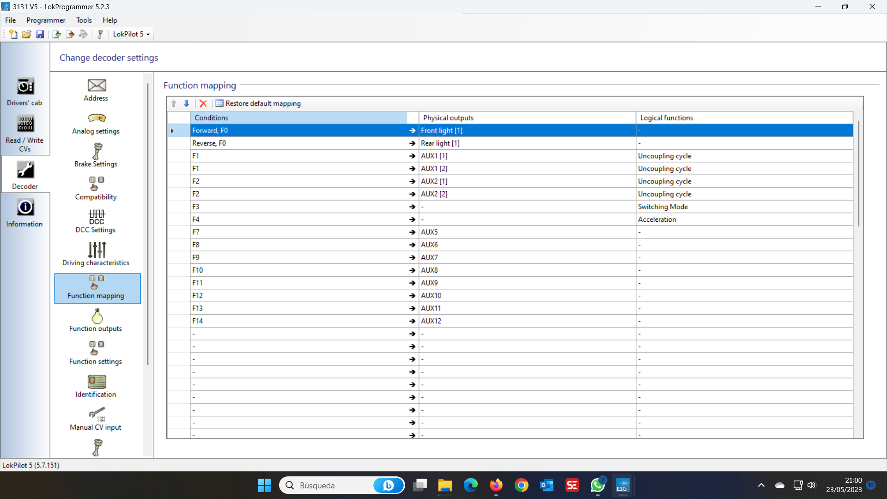Click Acceleration logical function cell
Viewport: 887px width, 499px height.
744,219
